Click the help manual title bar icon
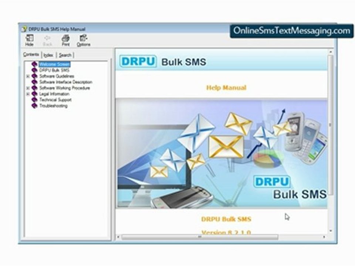355x266 pixels. tap(24, 29)
